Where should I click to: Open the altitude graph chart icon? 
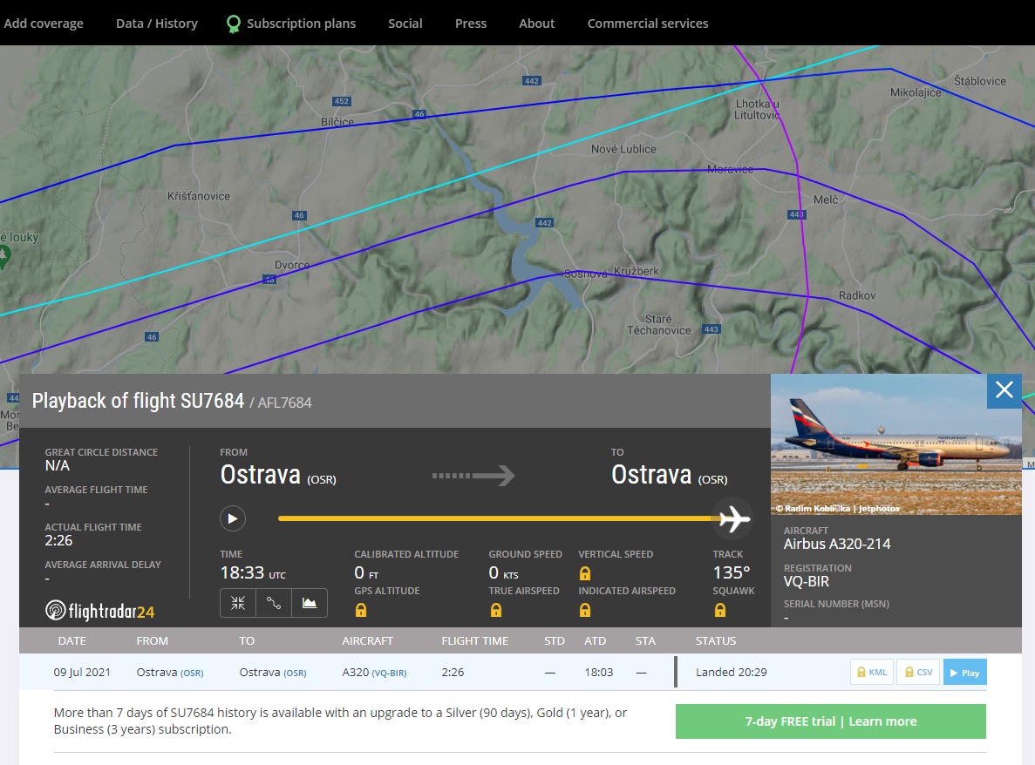(310, 603)
